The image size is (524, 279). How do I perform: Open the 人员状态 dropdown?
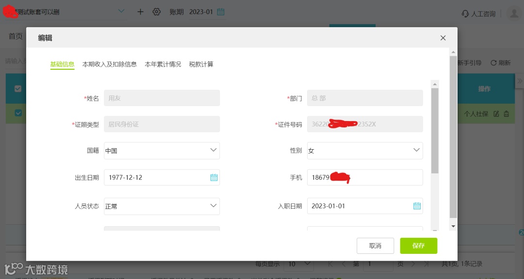pos(162,206)
